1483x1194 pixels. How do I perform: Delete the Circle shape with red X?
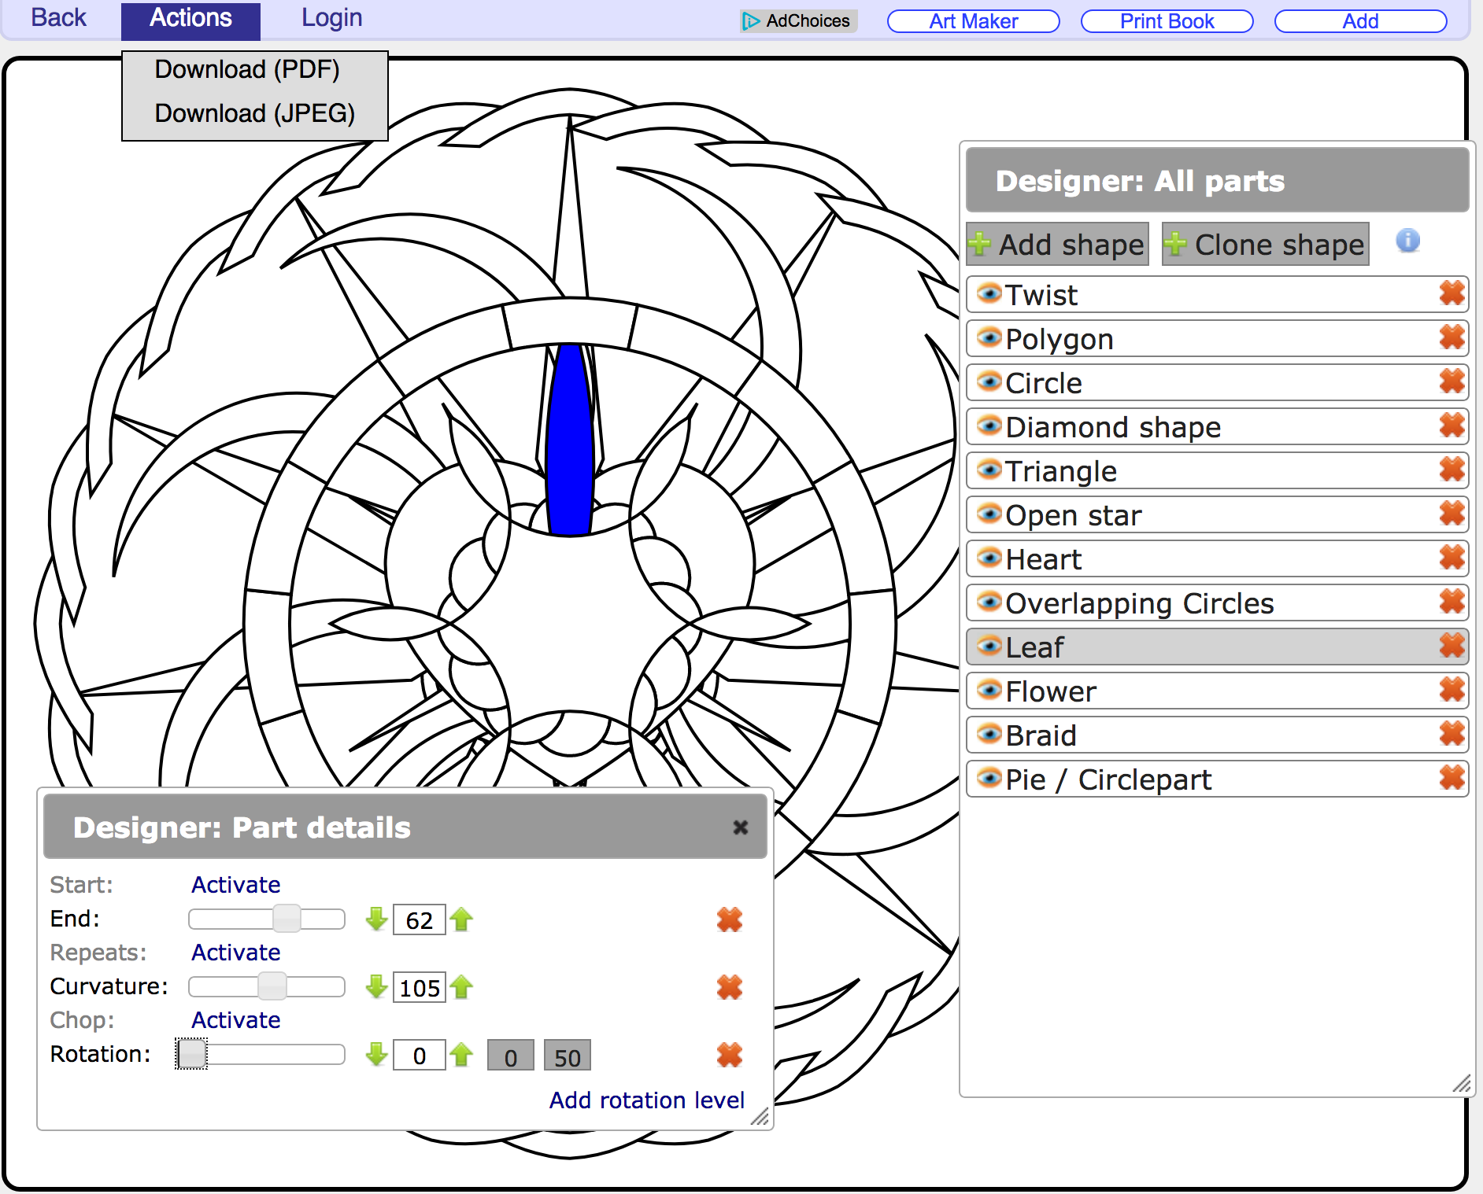[1452, 381]
